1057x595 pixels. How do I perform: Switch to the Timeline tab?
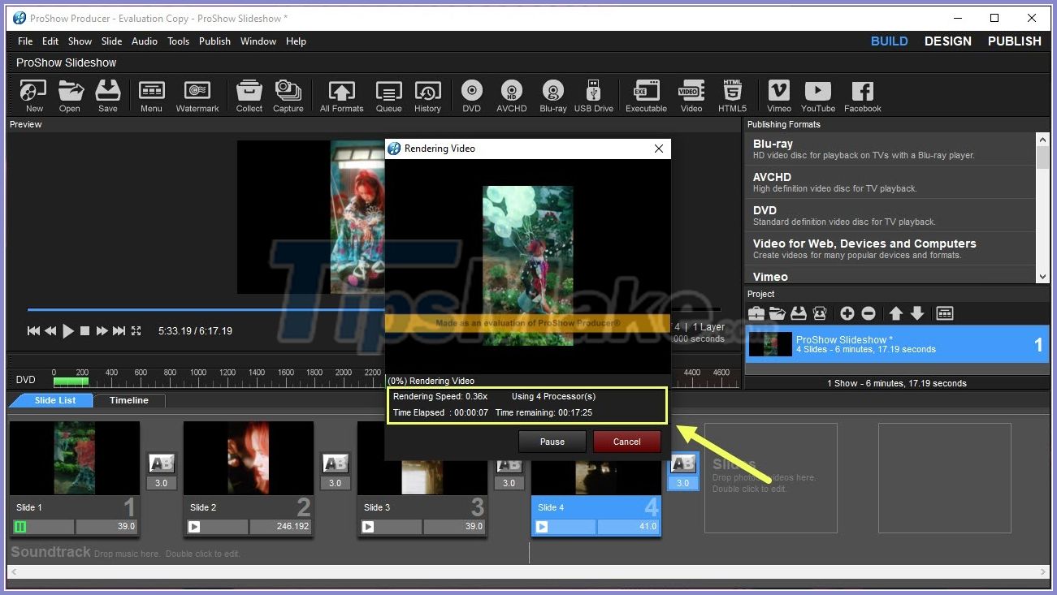[x=128, y=400]
